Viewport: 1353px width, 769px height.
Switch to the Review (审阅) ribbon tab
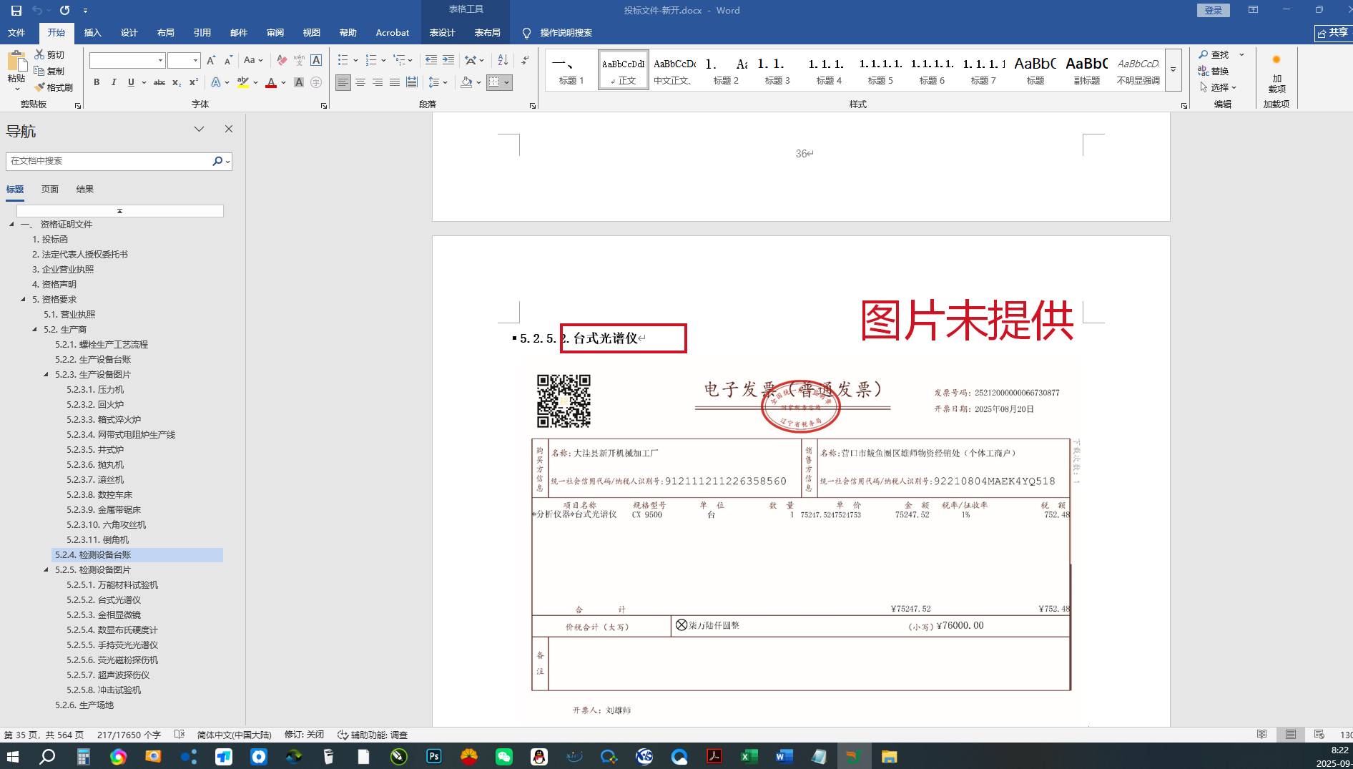coord(275,33)
